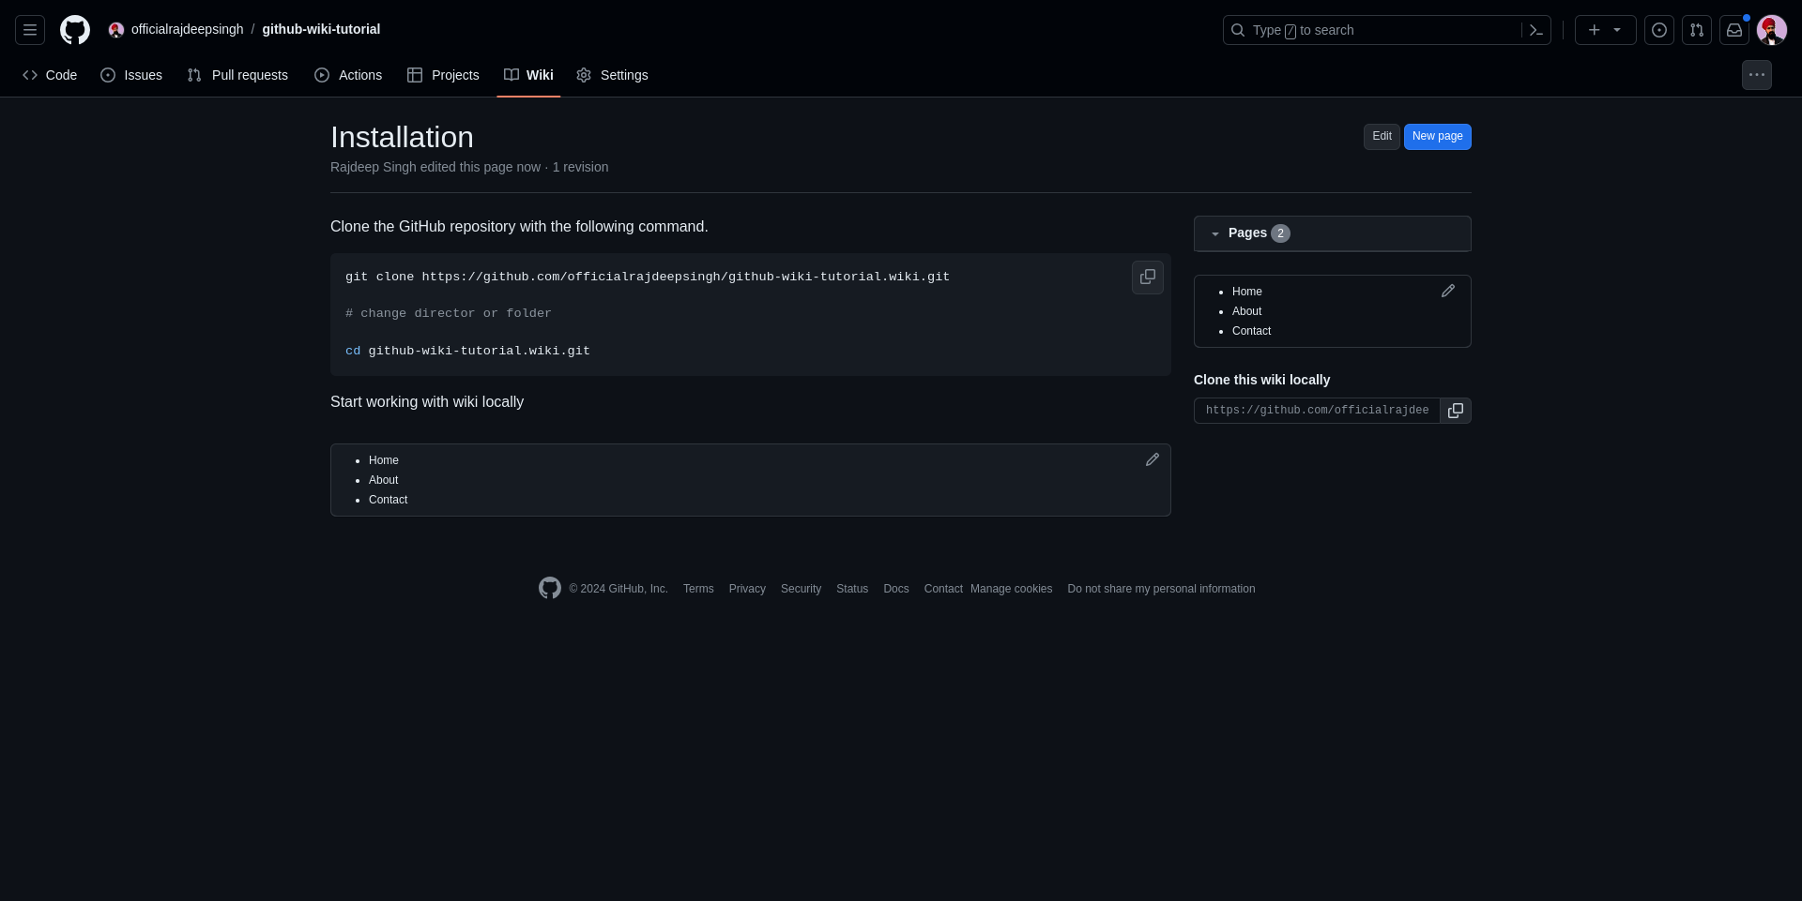Click the git clone command line text
The width and height of the screenshot is (1802, 901).
point(648,277)
